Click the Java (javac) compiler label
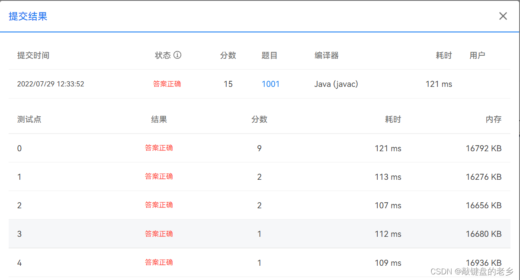 337,84
